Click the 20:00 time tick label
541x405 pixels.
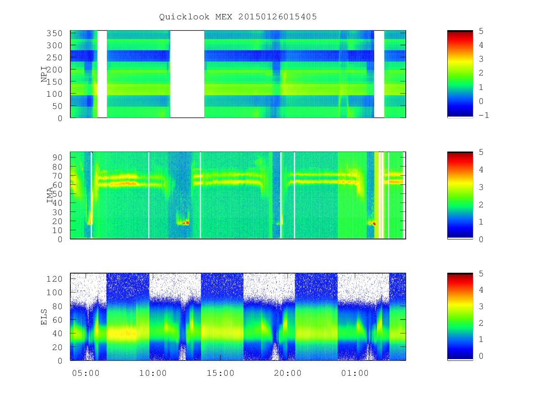pyautogui.click(x=288, y=373)
